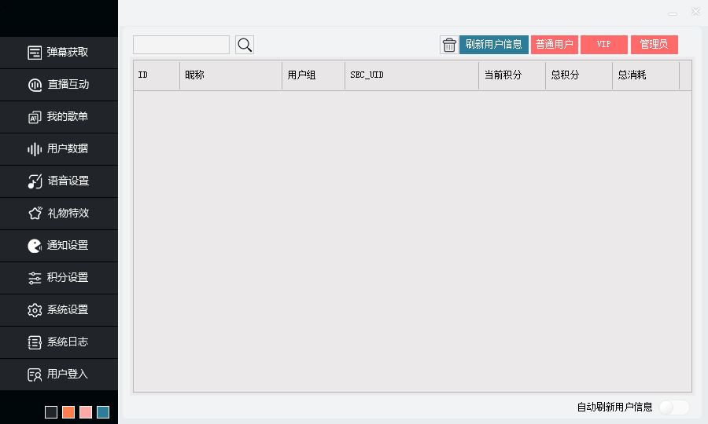Click the trash can delete icon
This screenshot has width=708, height=424.
(448, 45)
